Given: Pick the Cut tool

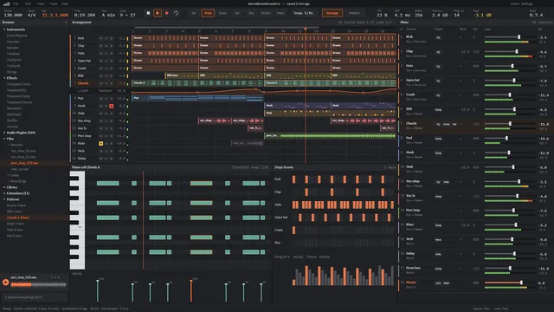Looking at the screenshot, I should (236, 13).
